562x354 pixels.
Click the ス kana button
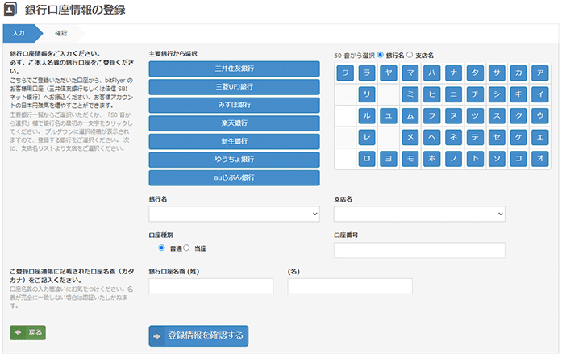point(497,116)
